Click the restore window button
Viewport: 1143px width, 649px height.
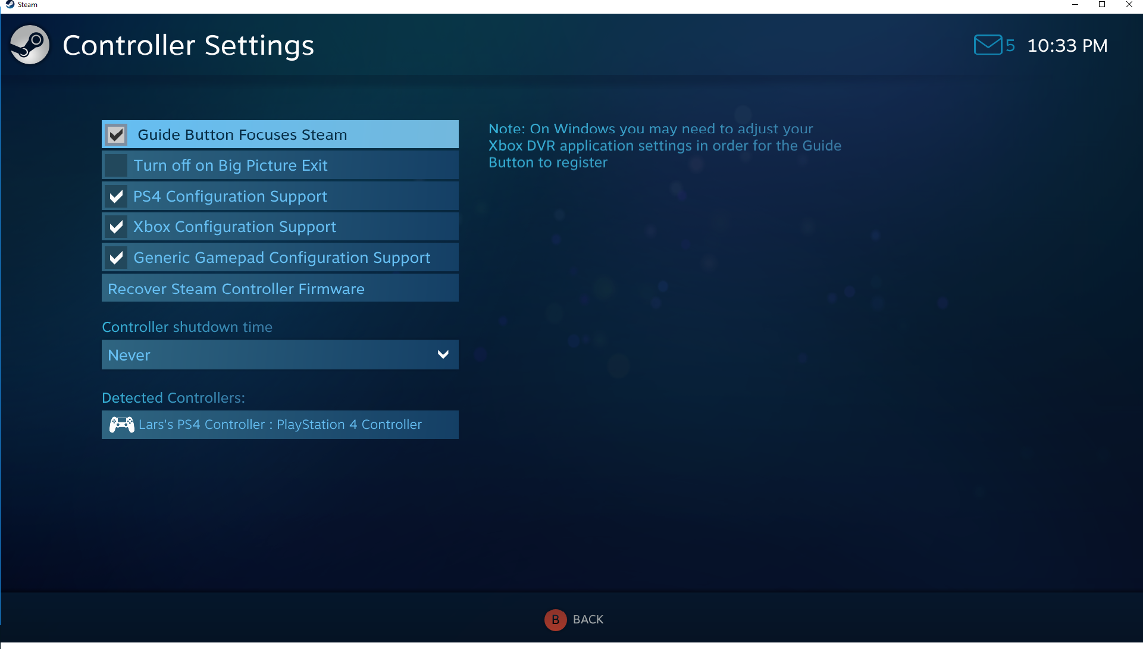click(x=1103, y=7)
